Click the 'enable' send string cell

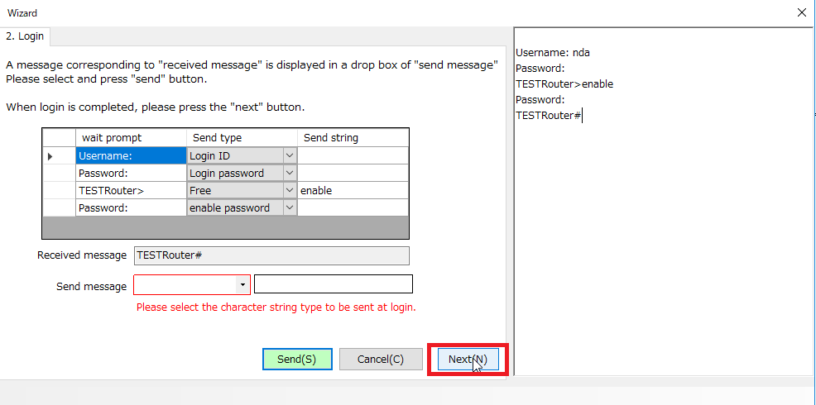[353, 190]
